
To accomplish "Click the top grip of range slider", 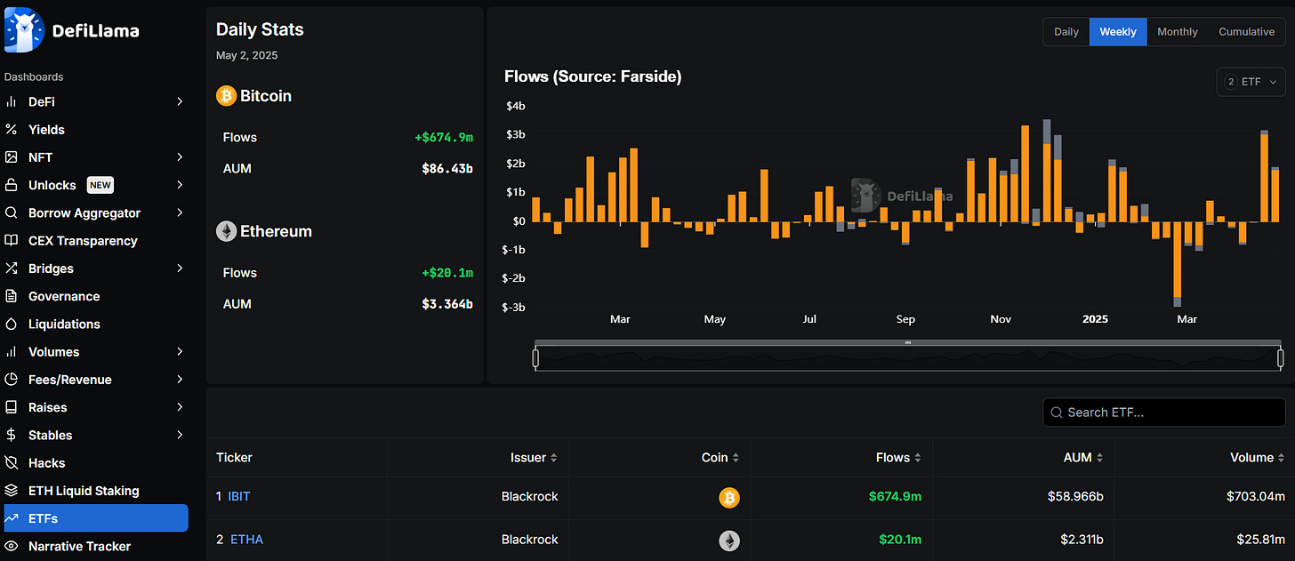I will (x=908, y=342).
